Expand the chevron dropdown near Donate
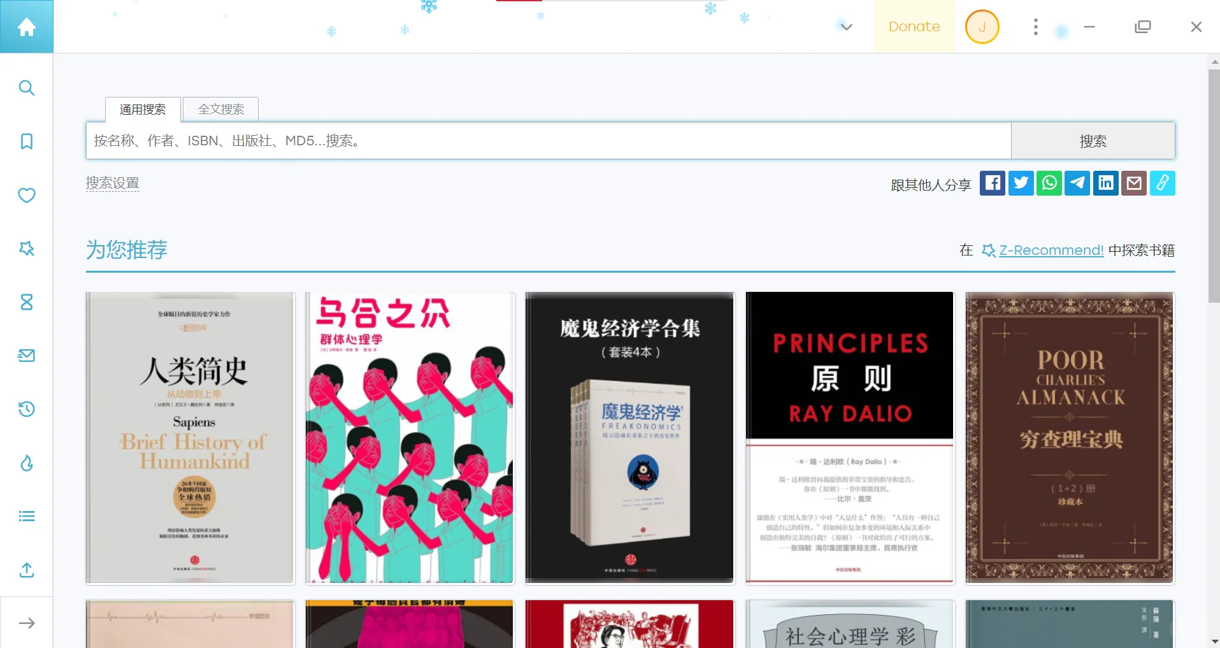Screen dimensions: 1220x648 [846, 27]
